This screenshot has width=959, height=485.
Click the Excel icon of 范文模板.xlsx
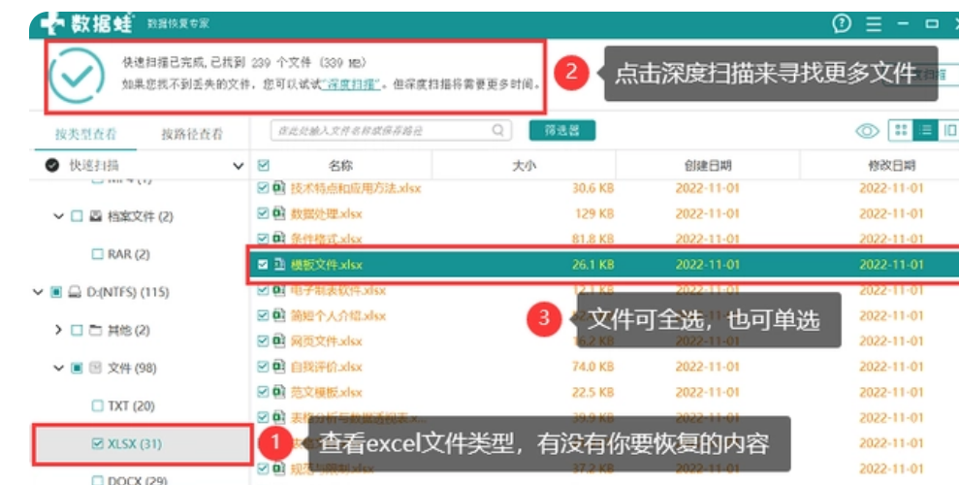tap(279, 392)
